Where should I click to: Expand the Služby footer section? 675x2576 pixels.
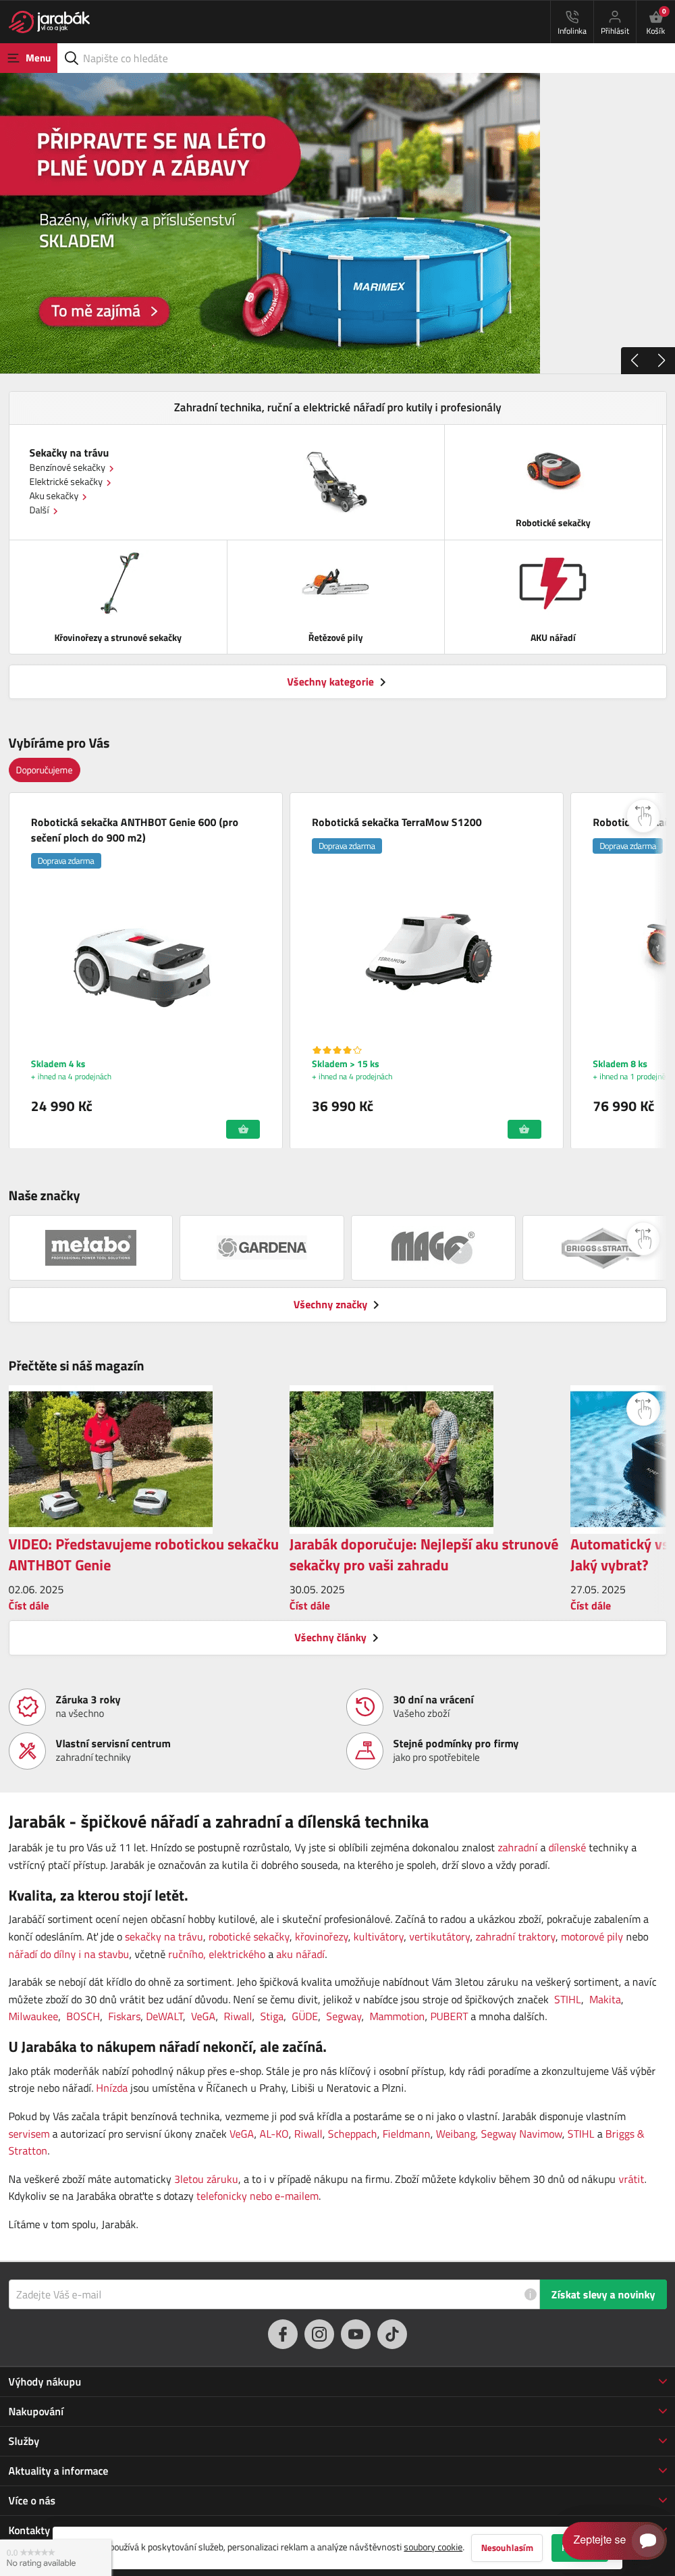[337, 2442]
